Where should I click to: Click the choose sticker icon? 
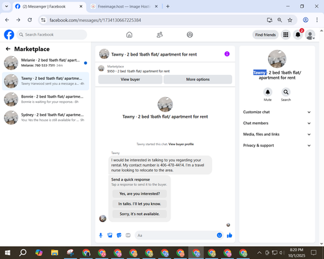point(119,235)
